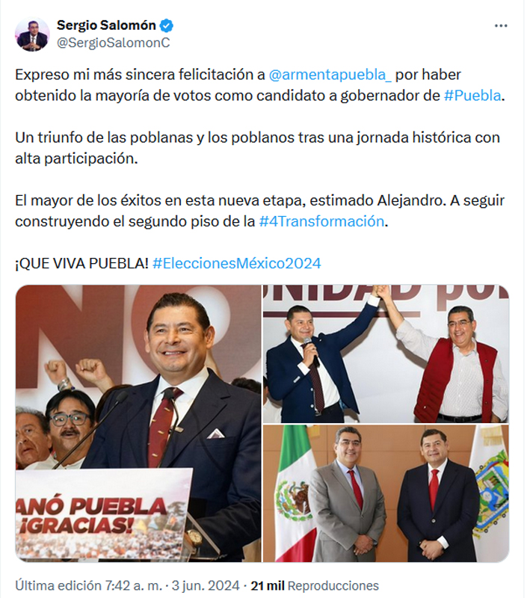Click the paragraph about alta participación
Image resolution: width=527 pixels, height=598 pixels.
(x=257, y=148)
